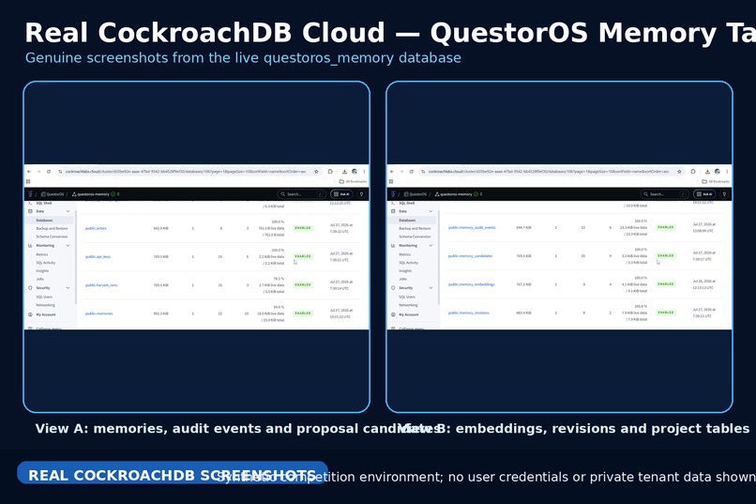The image size is (756, 504).
Task: Open apps grid icon in View B bookmarks bar
Action: click(x=390, y=181)
